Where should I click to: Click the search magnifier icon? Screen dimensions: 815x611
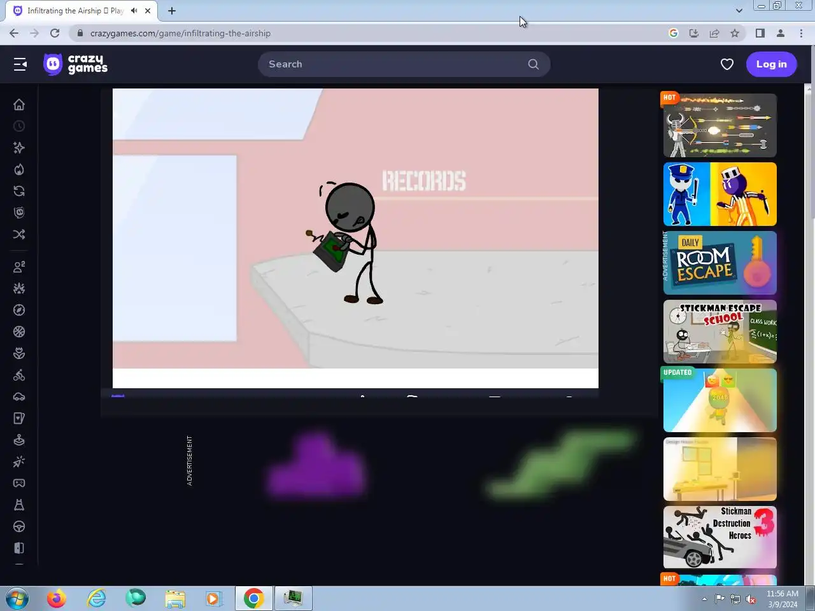point(534,64)
